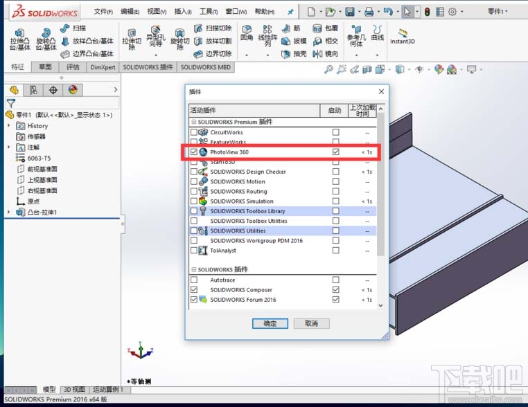This screenshot has height=407, width=528.
Task: Switch to the 运动算例 1 bottom tab
Action: click(108, 390)
